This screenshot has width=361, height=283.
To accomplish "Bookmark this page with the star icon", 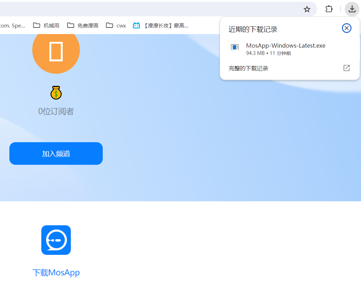I will 307,9.
